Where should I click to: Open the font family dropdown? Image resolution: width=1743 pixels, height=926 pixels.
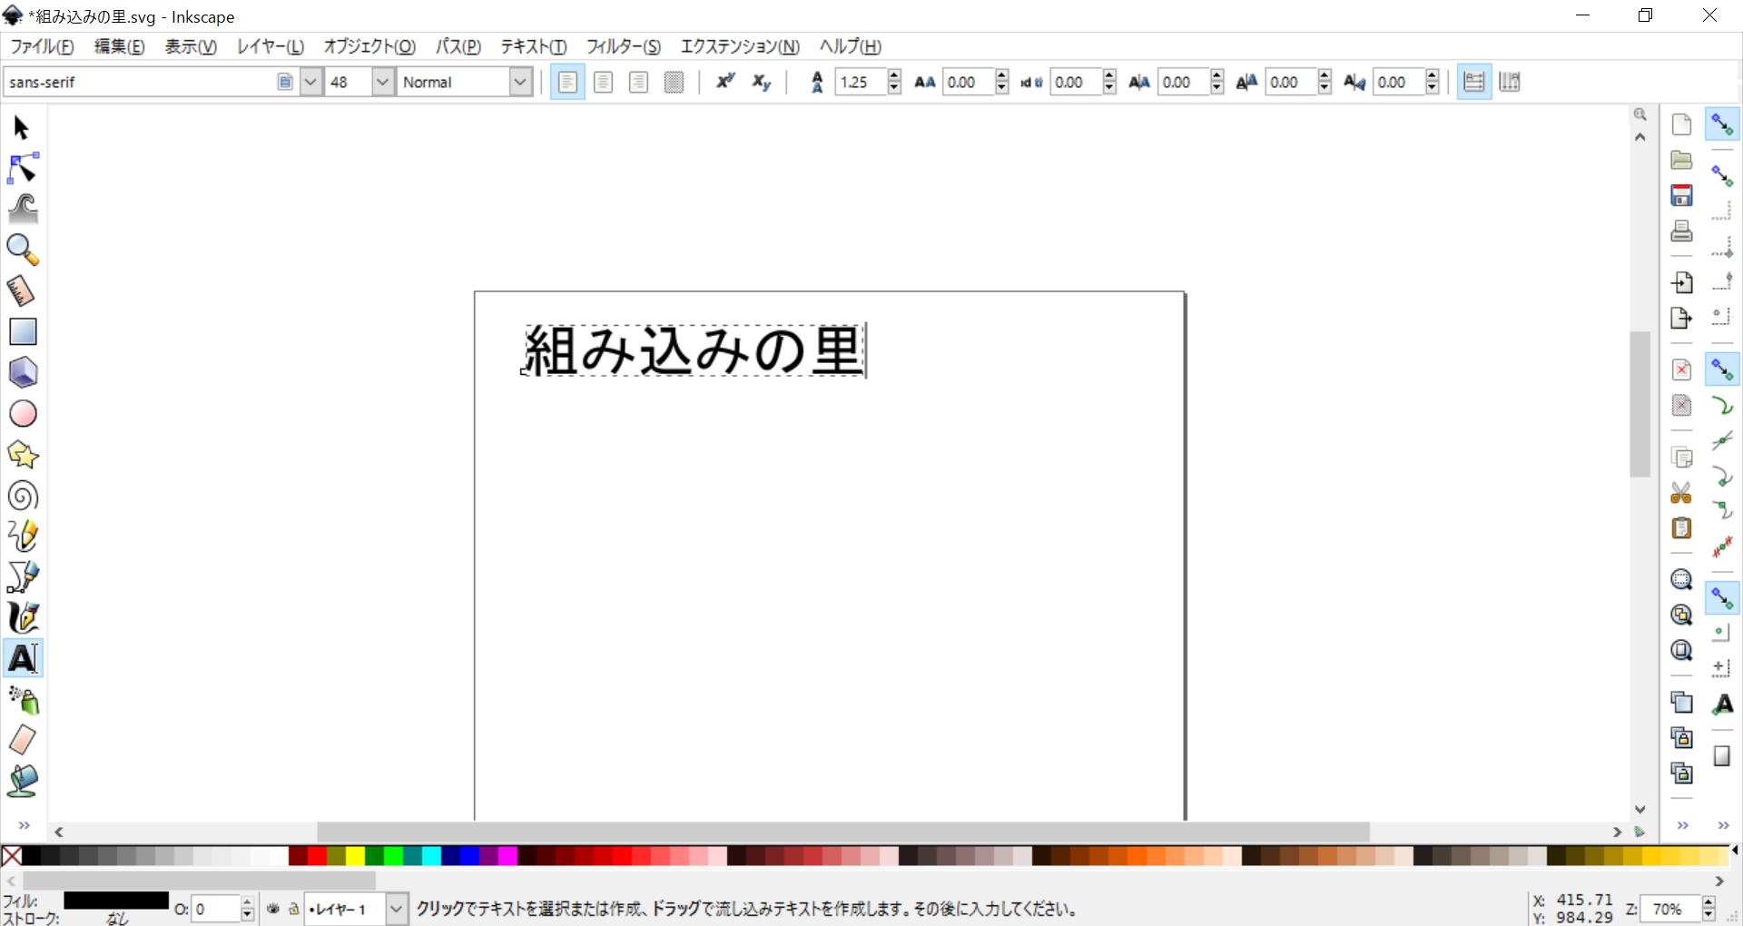click(310, 82)
